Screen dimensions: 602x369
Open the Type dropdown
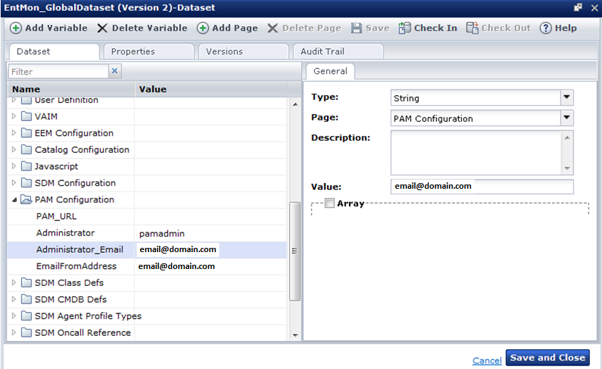567,97
